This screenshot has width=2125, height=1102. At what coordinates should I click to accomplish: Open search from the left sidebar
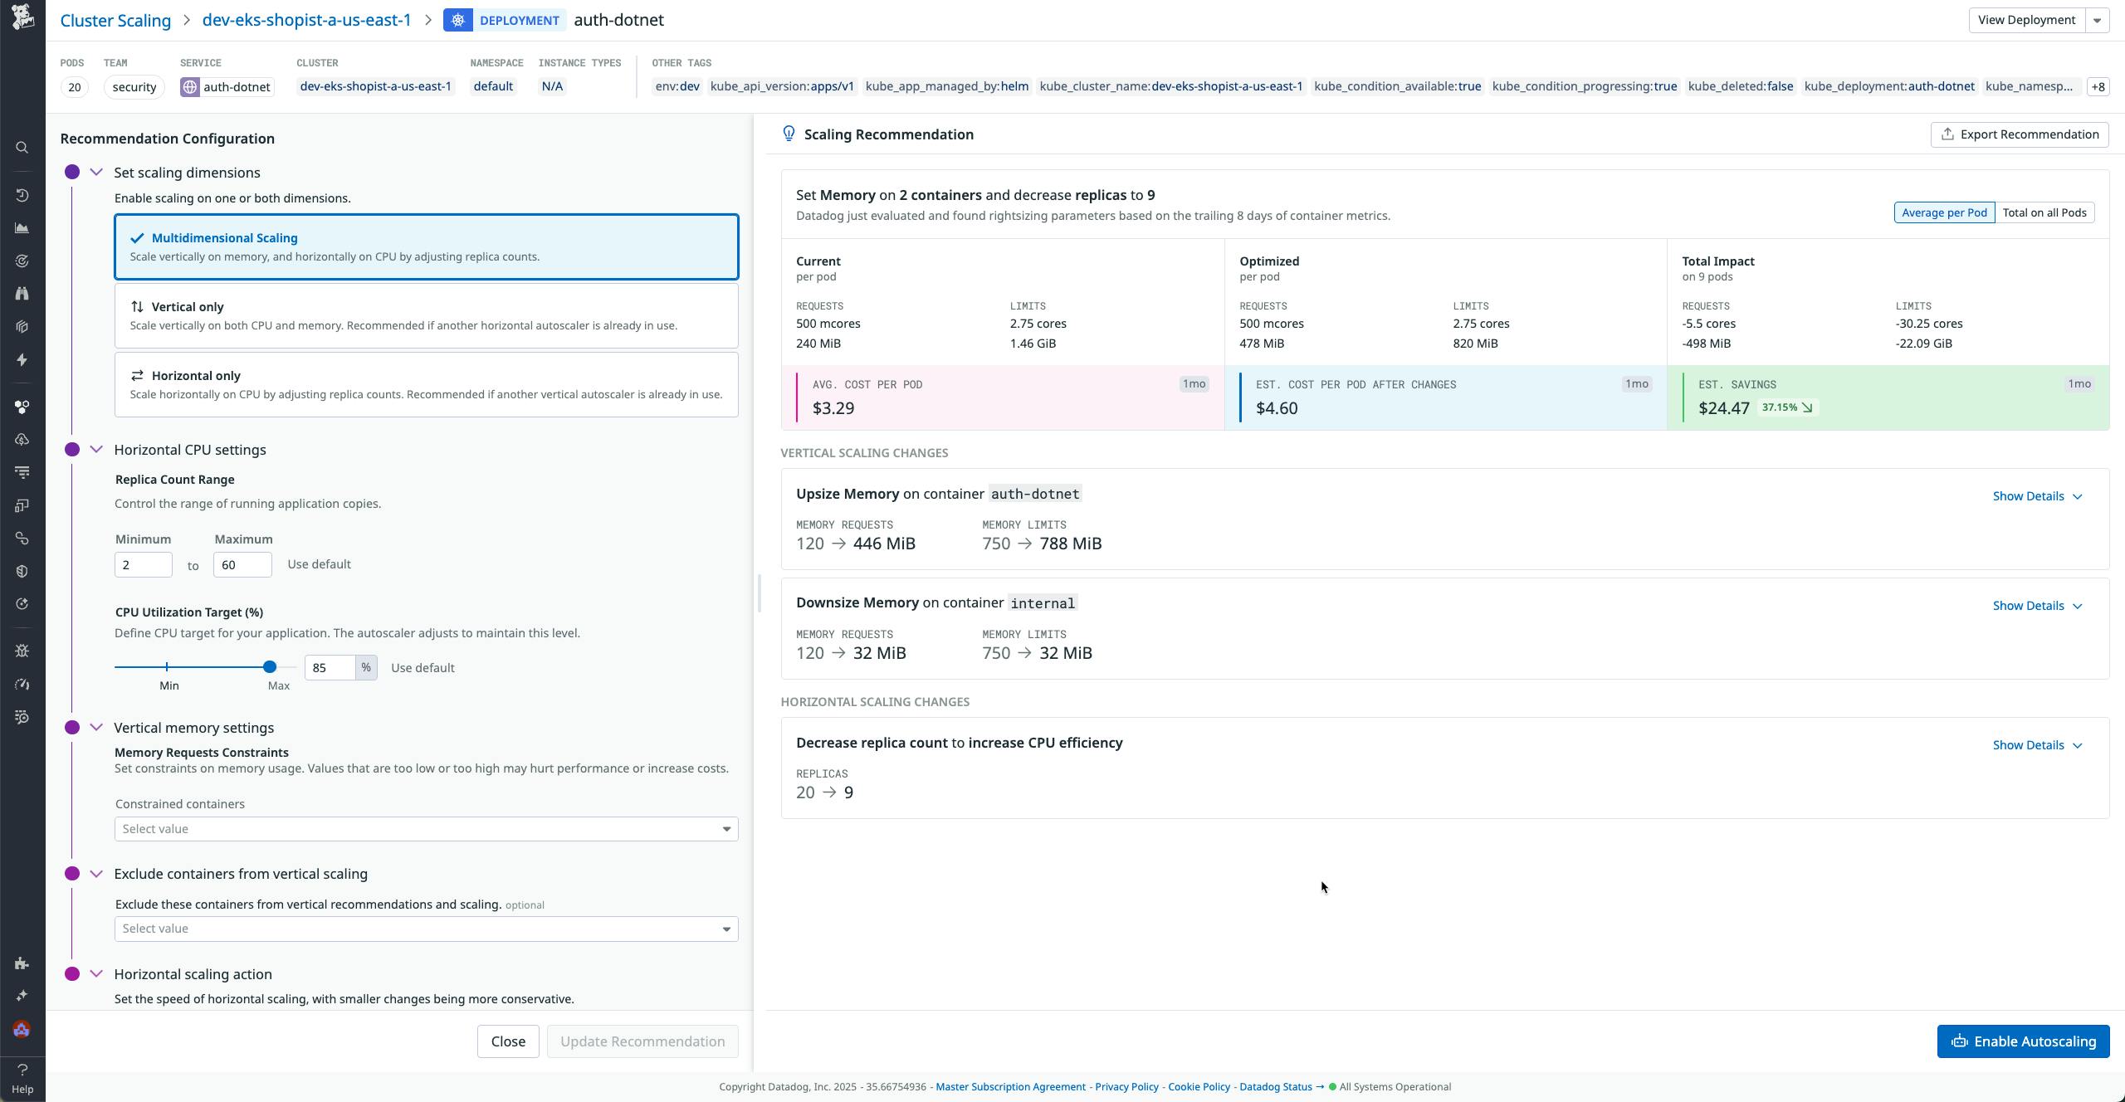tap(22, 147)
